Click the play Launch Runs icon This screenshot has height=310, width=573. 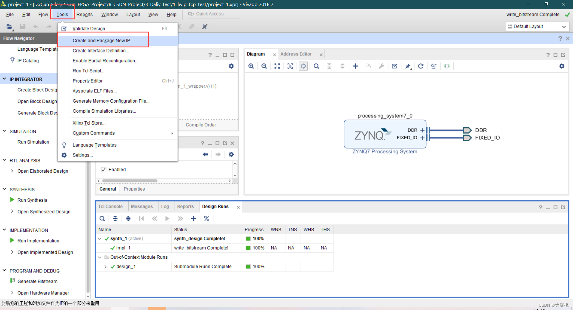(167, 219)
